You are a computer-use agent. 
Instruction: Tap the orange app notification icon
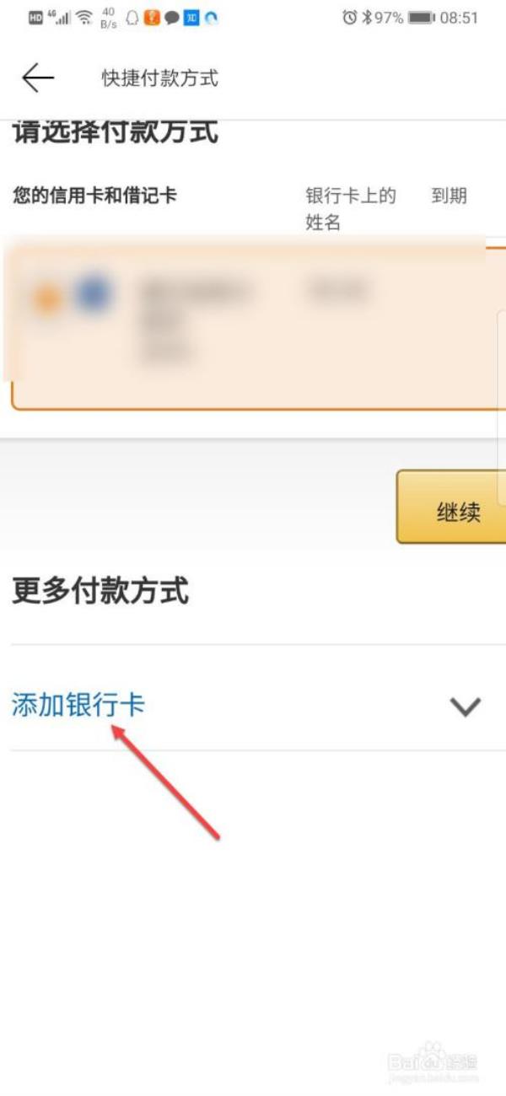[x=152, y=17]
